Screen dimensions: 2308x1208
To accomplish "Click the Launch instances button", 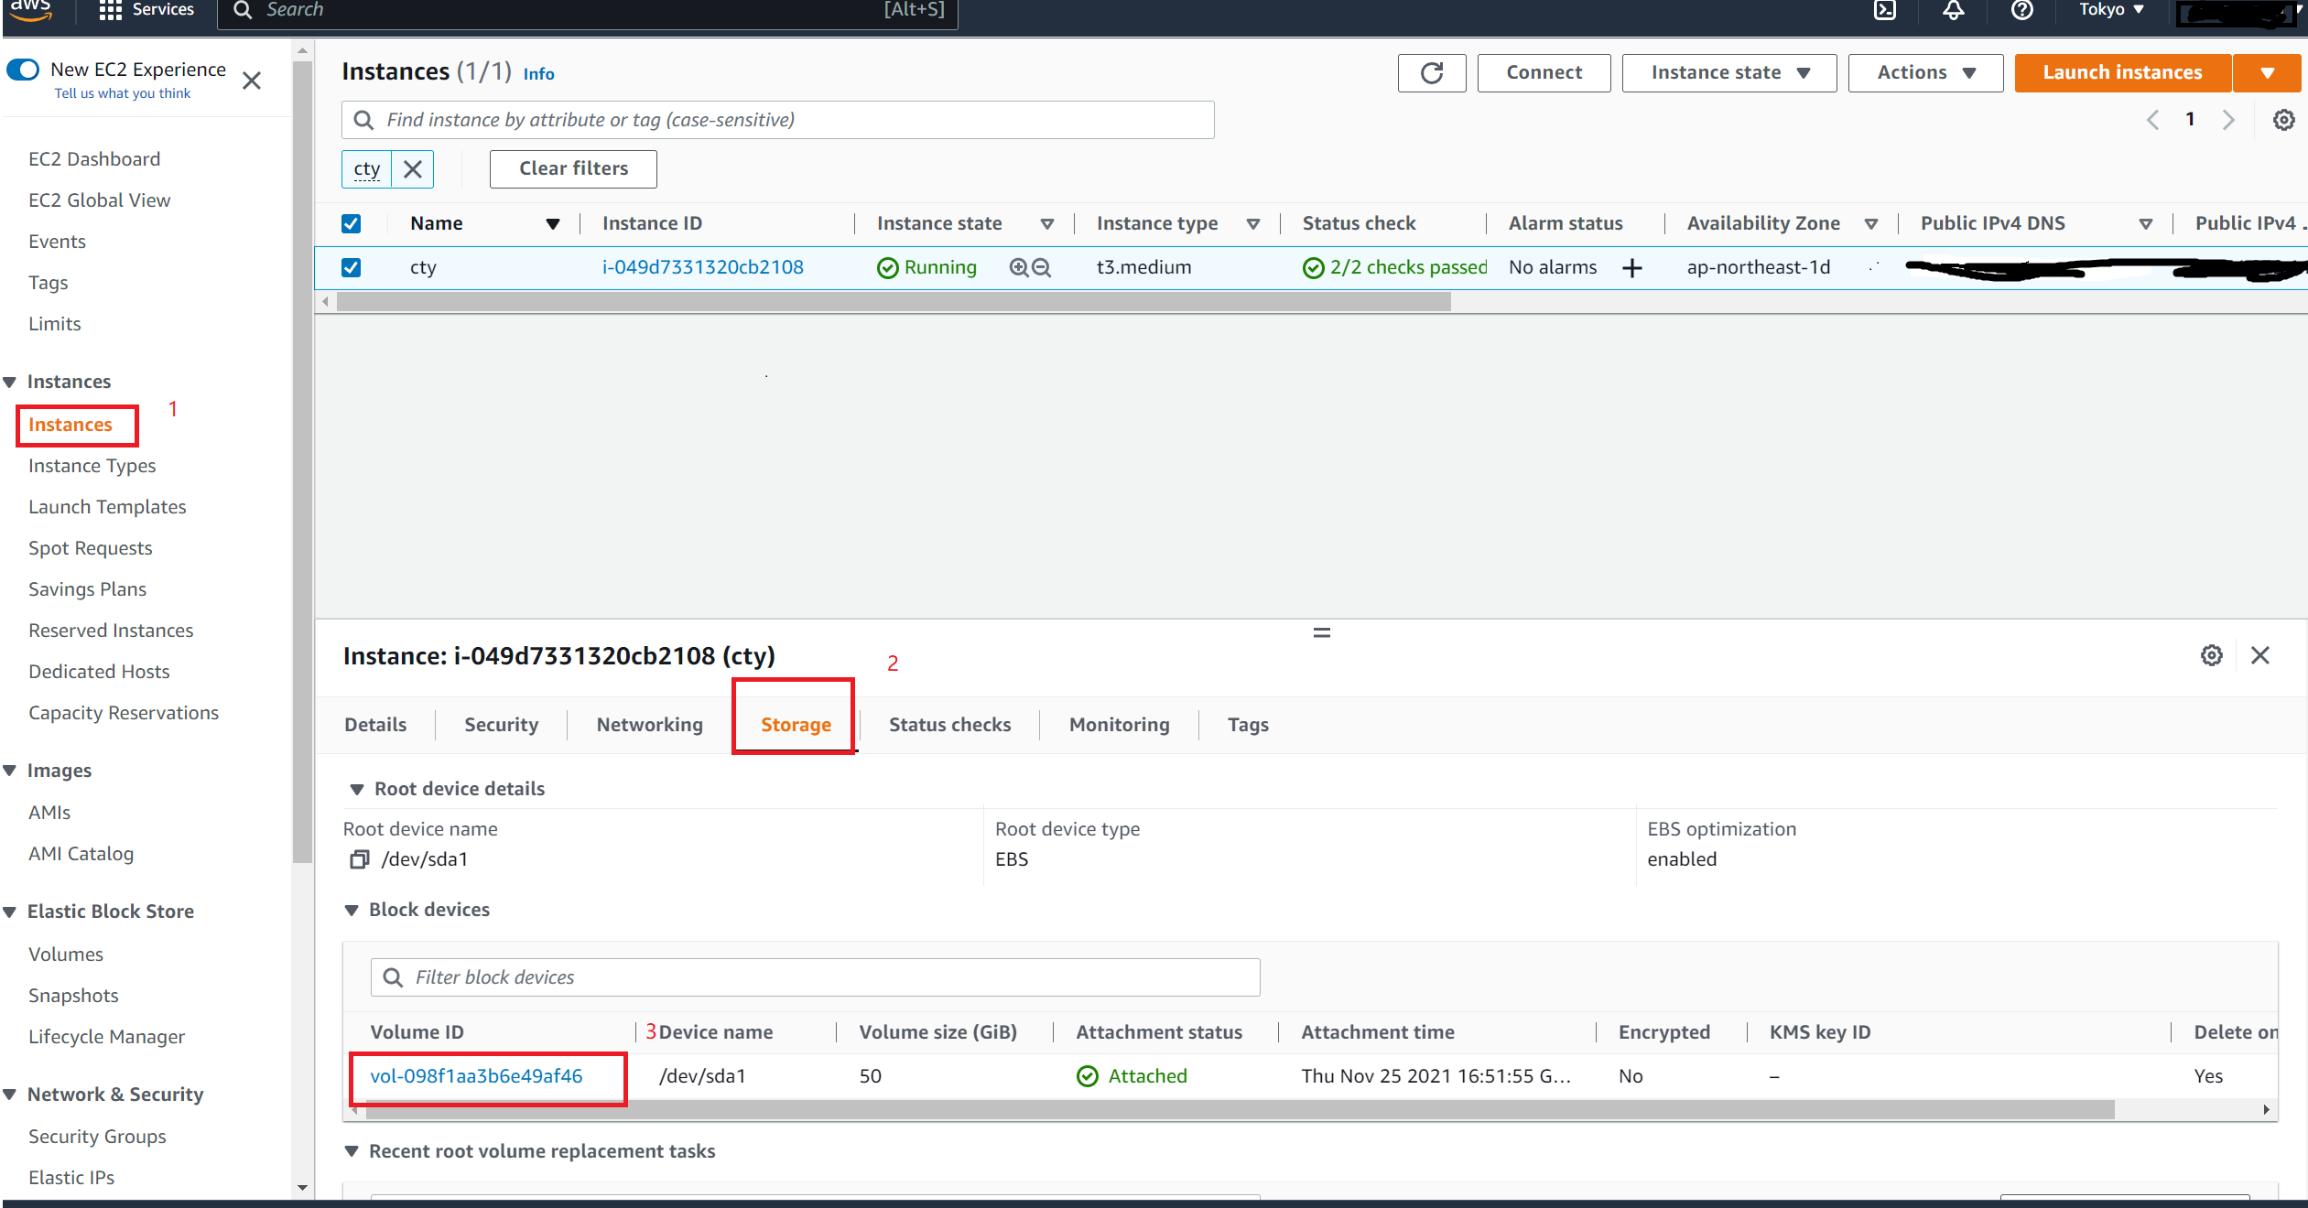I will (2122, 72).
